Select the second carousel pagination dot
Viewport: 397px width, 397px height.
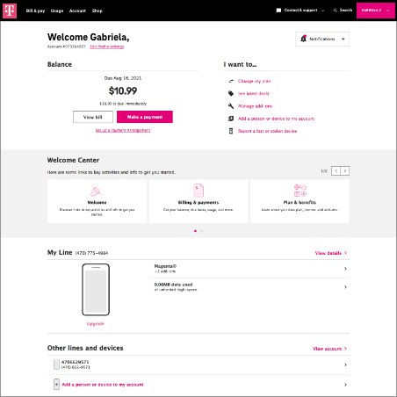tap(201, 231)
